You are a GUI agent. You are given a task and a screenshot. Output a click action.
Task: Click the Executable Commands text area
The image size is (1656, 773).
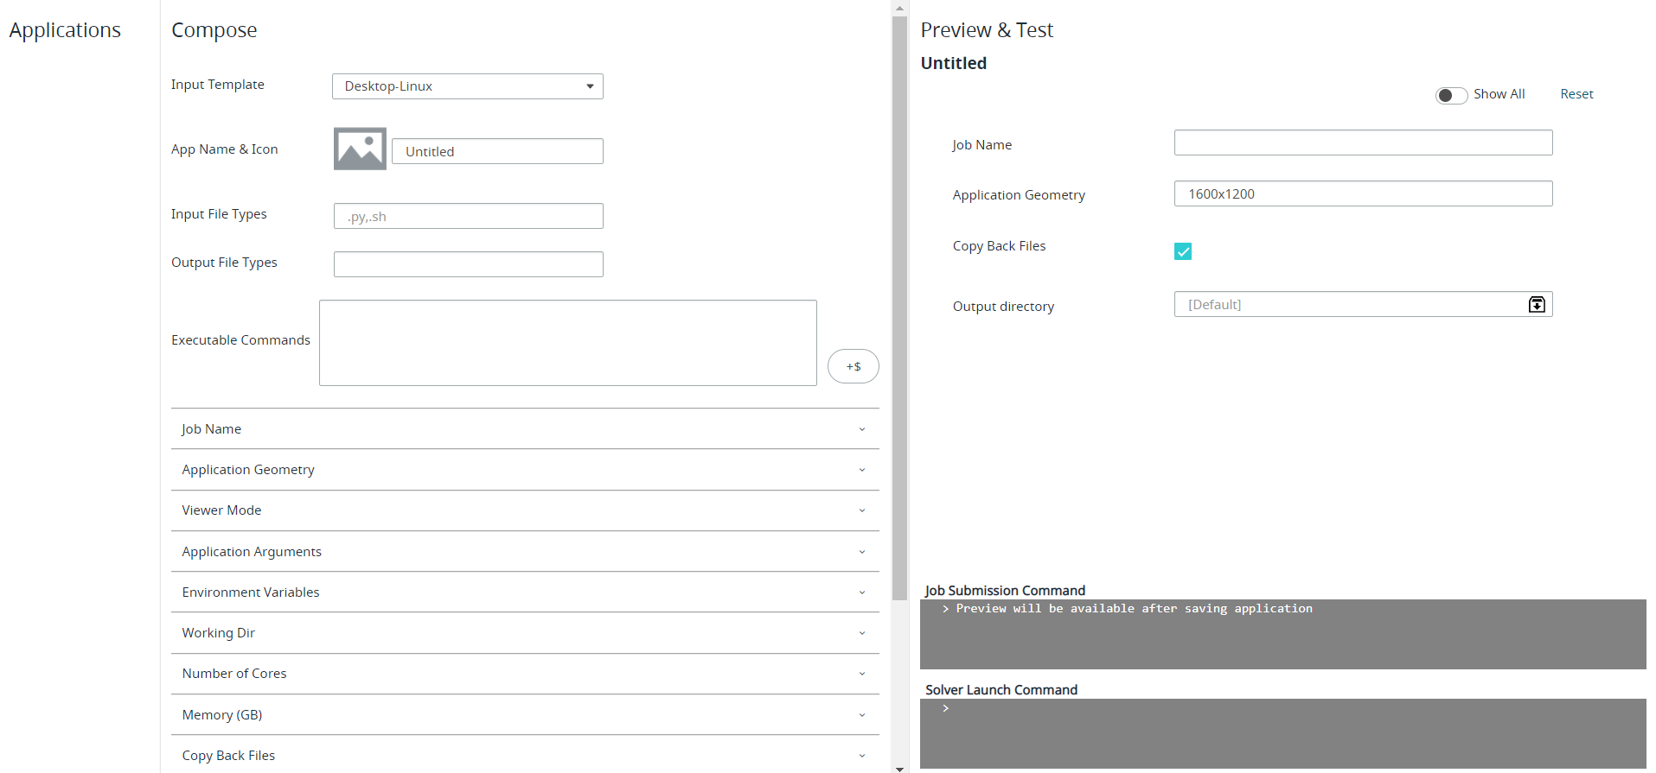567,343
